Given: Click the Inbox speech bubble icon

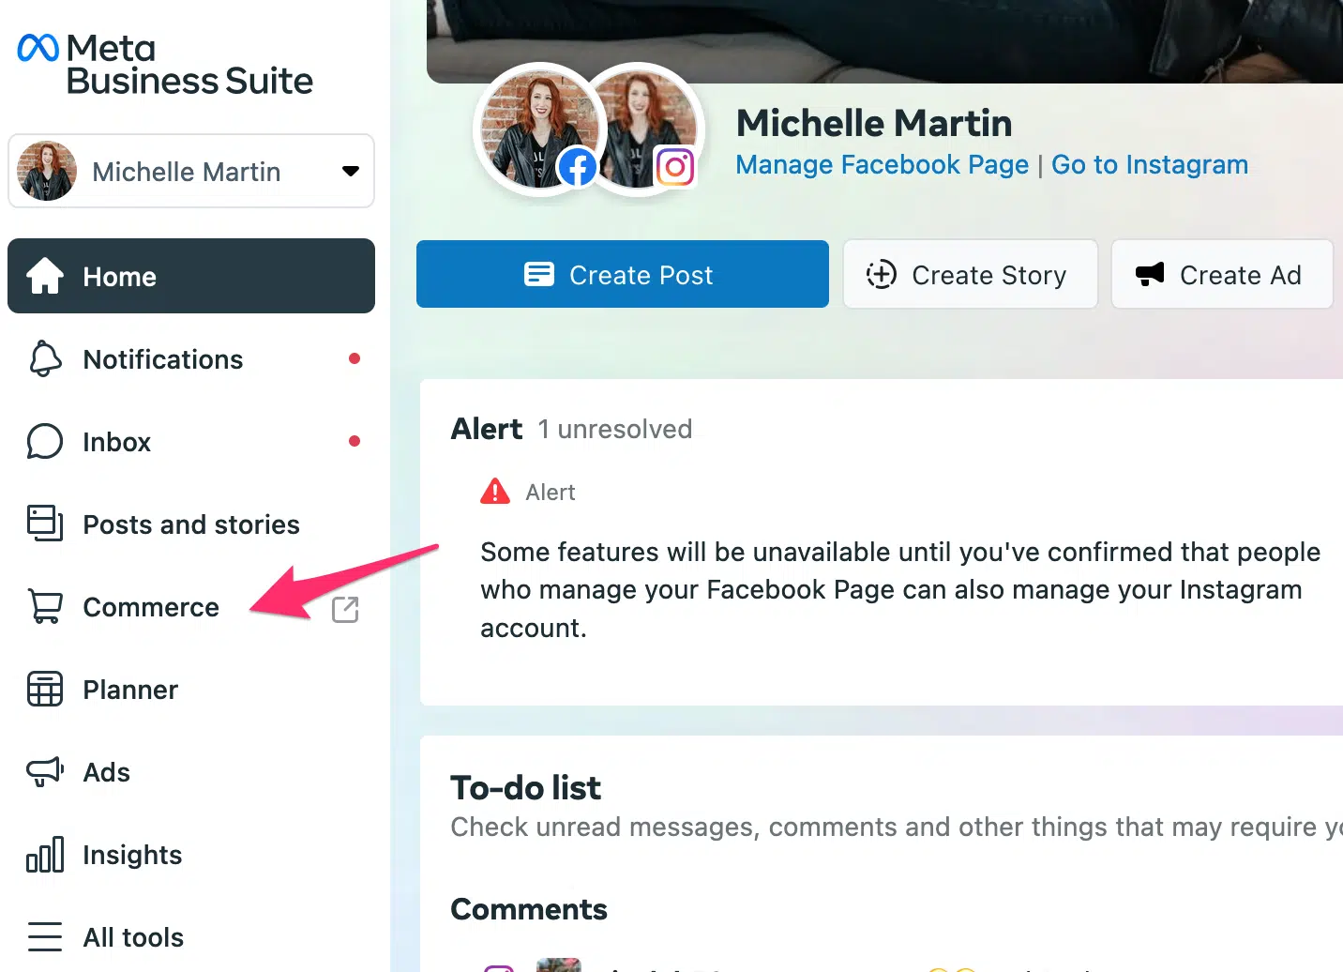Looking at the screenshot, I should 45,441.
